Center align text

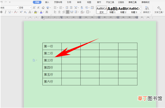[x=59, y=12]
